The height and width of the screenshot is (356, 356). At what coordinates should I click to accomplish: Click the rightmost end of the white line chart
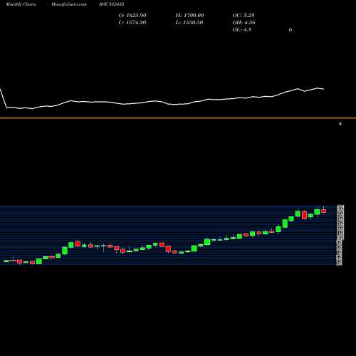click(323, 89)
